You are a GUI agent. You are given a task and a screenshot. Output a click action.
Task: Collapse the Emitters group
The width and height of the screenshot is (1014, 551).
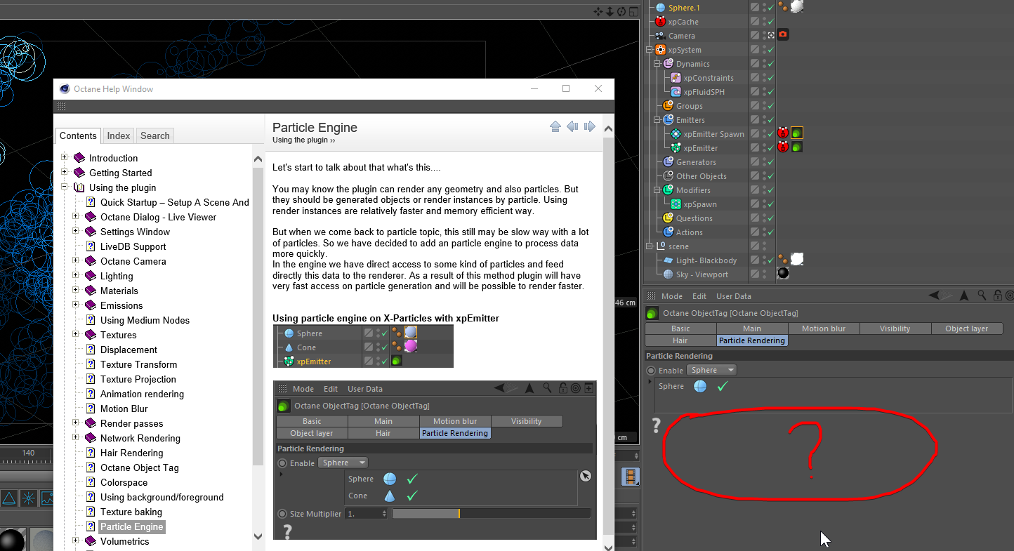coord(657,120)
